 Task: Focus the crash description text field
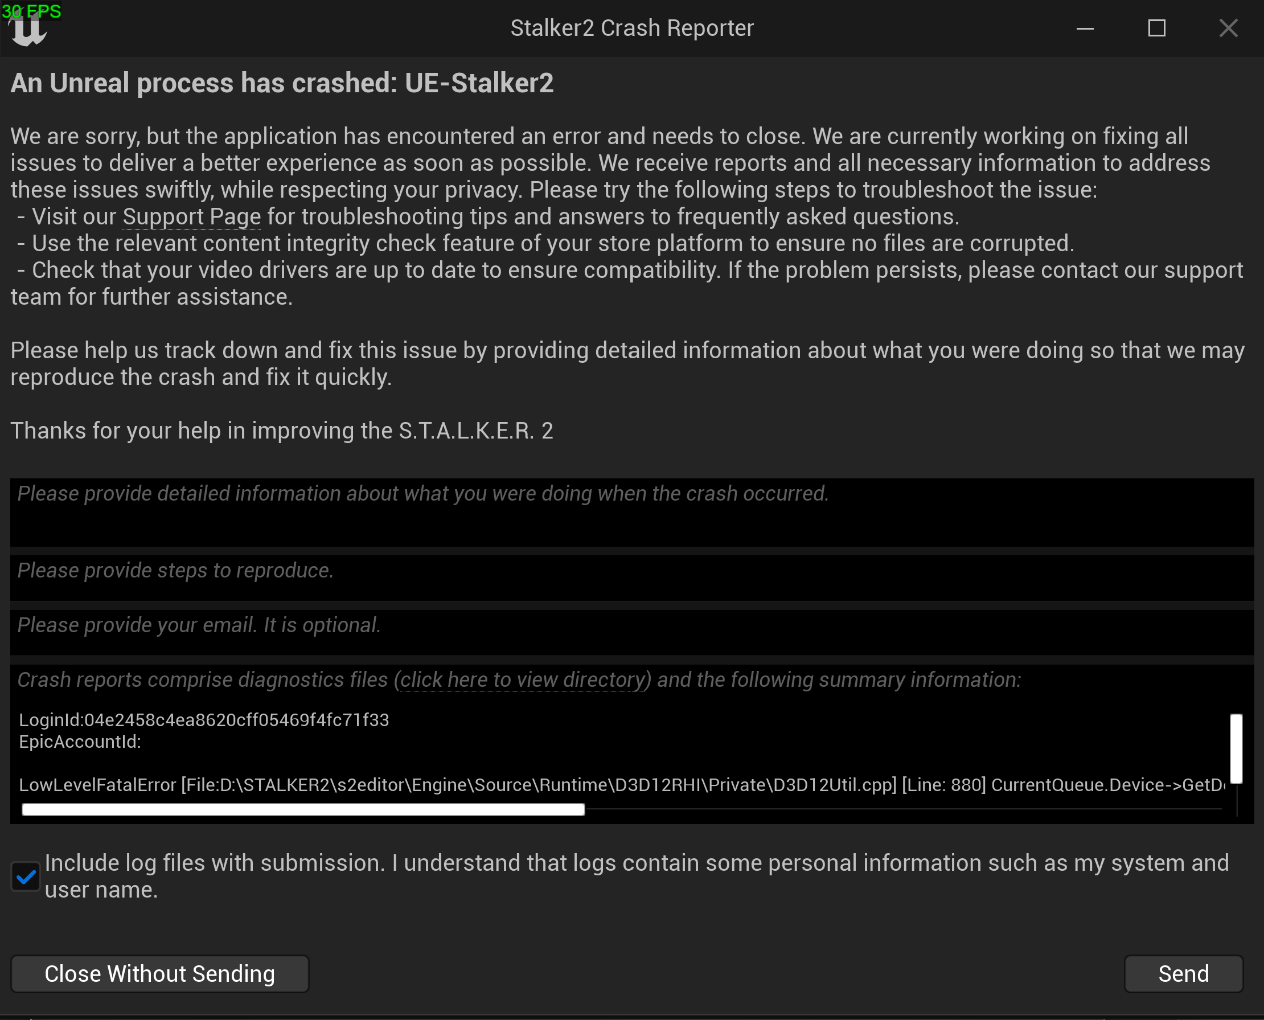point(631,513)
